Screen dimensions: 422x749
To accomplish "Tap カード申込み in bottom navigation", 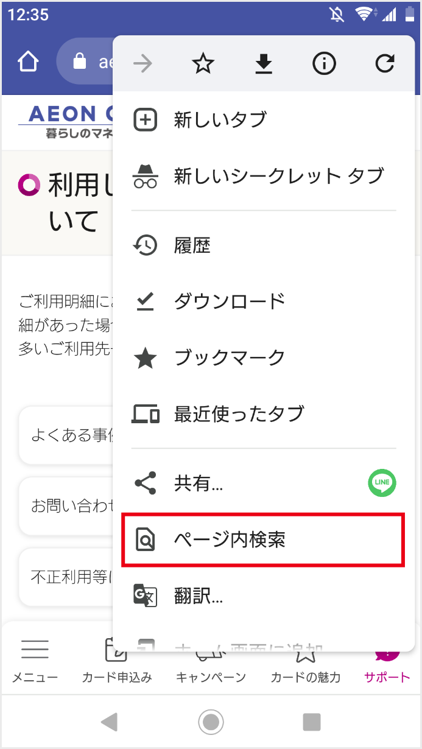I will click(117, 649).
